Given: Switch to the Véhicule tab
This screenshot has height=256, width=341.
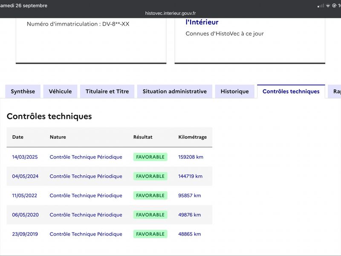Looking at the screenshot, I should tap(60, 91).
